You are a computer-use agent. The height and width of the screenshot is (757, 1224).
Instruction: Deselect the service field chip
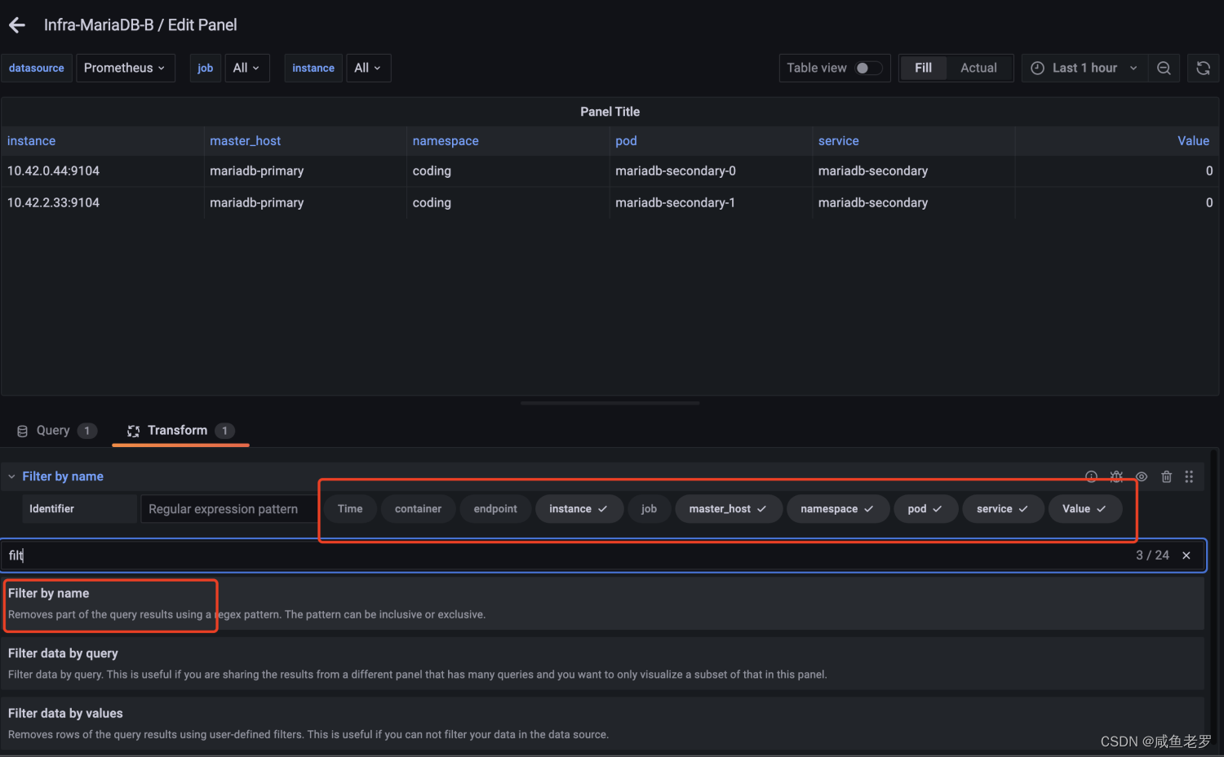click(1002, 509)
